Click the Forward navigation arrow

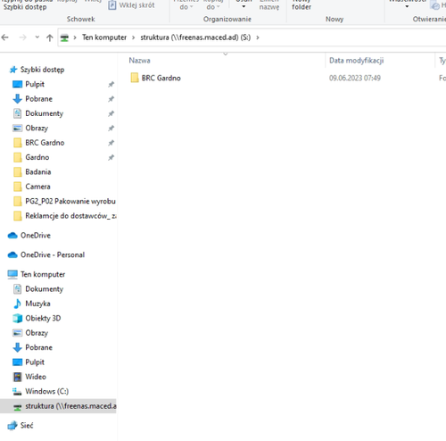[22, 37]
